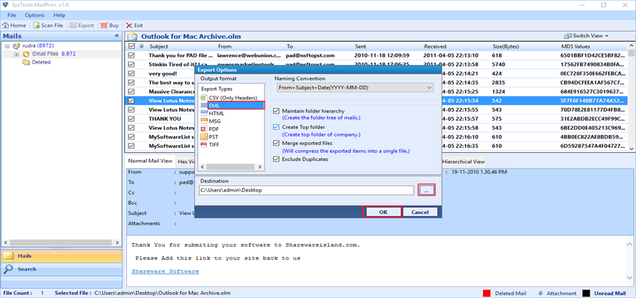Click folder tree horizontal scrollbar
Image resolution: width=636 pixels, height=298 pixels.
point(61,242)
